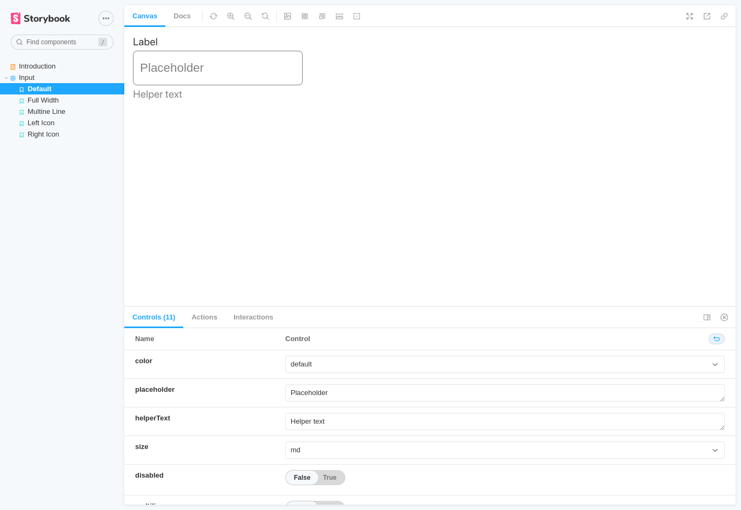Remount the current story
The width and height of the screenshot is (741, 510).
point(213,16)
